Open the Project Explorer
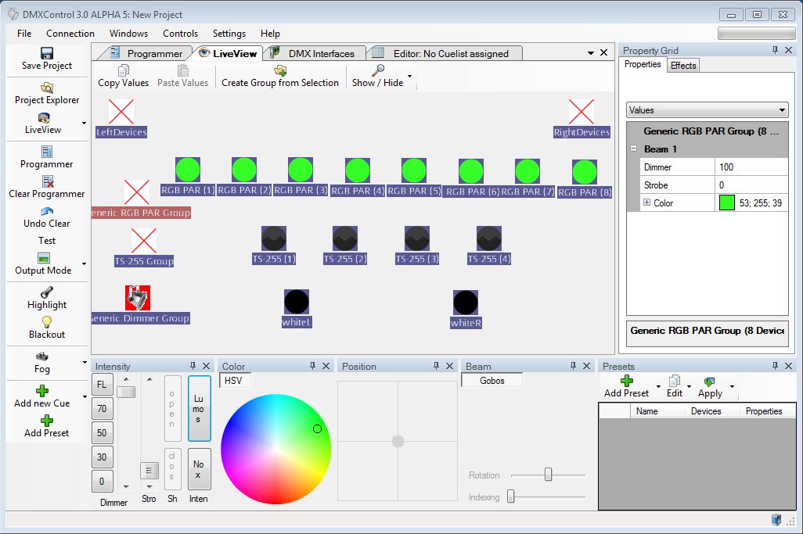This screenshot has width=803, height=534. click(46, 88)
